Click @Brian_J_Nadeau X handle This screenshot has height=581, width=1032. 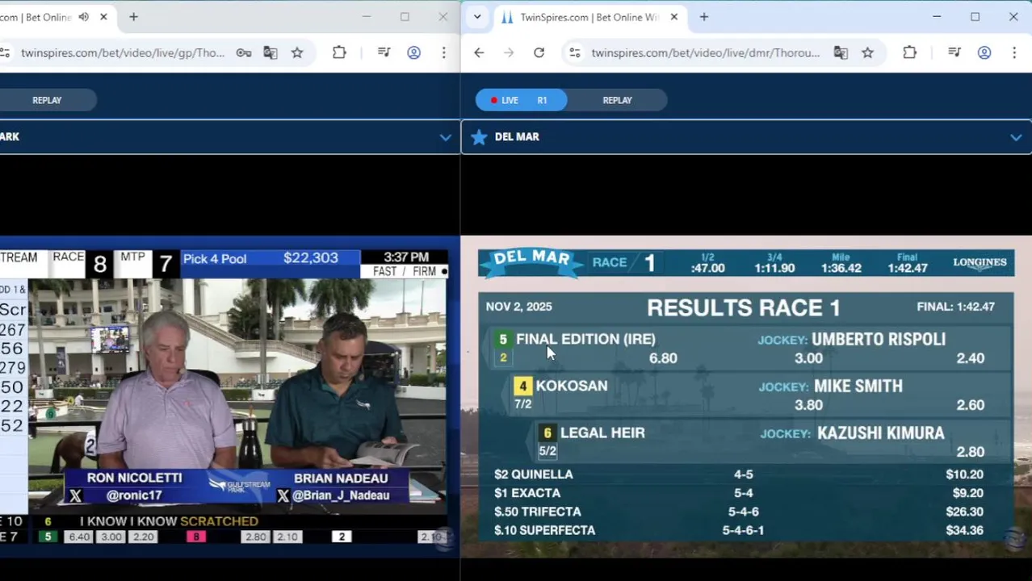click(x=340, y=495)
